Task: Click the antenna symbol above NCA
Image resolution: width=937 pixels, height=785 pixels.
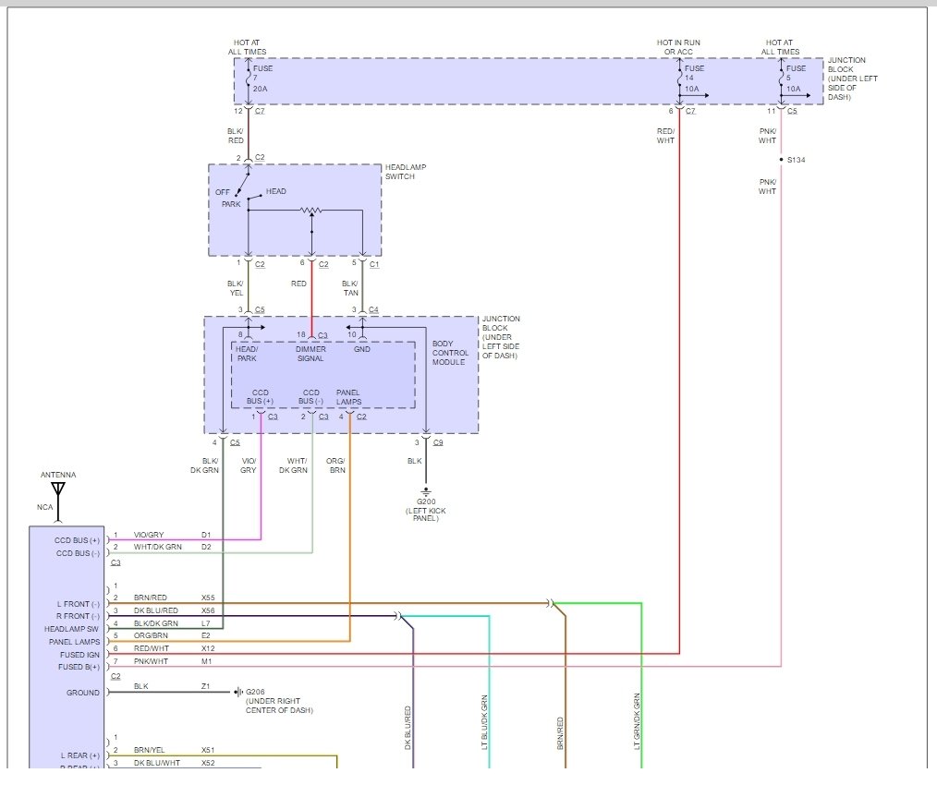Action: [x=58, y=487]
